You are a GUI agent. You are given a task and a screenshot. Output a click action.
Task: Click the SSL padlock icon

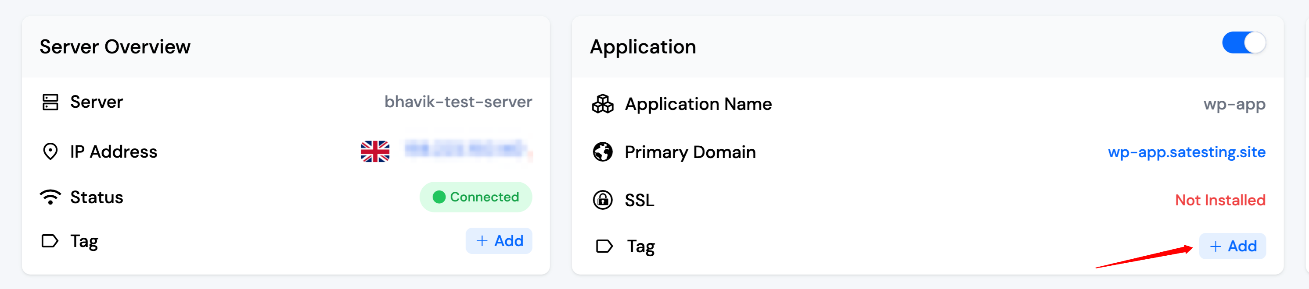point(603,200)
